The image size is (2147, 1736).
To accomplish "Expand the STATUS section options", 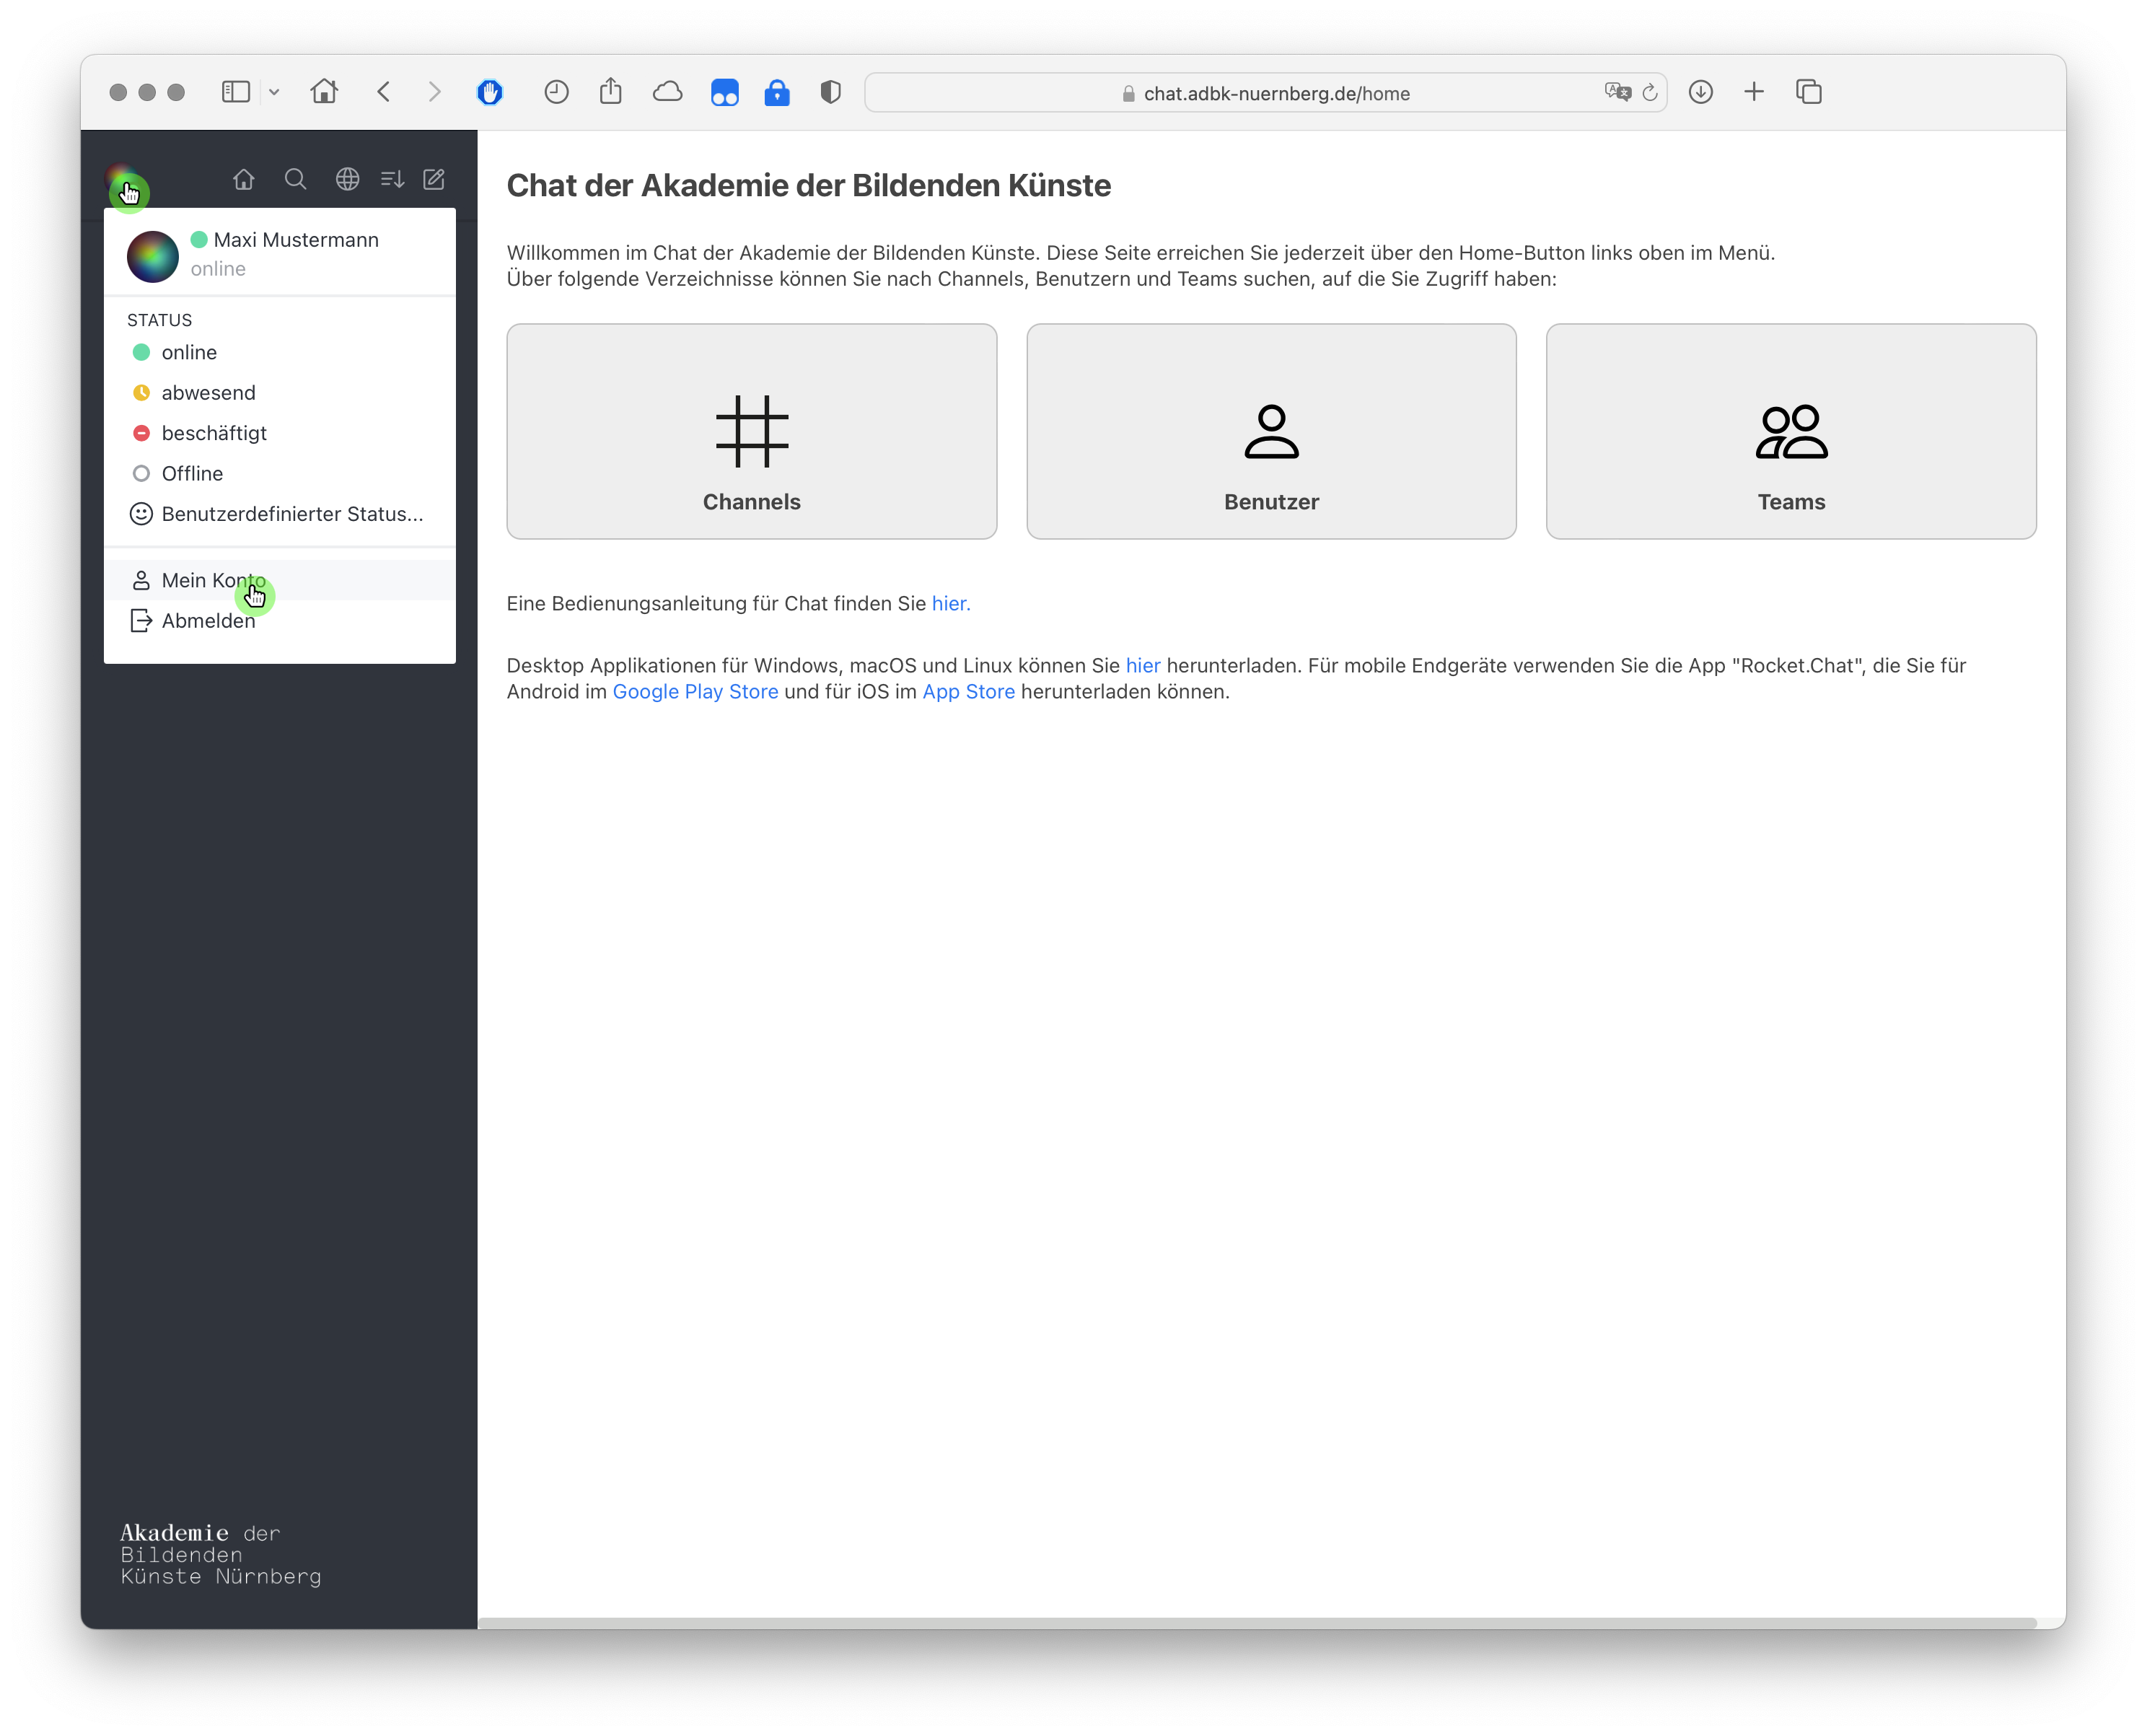I will coord(159,319).
